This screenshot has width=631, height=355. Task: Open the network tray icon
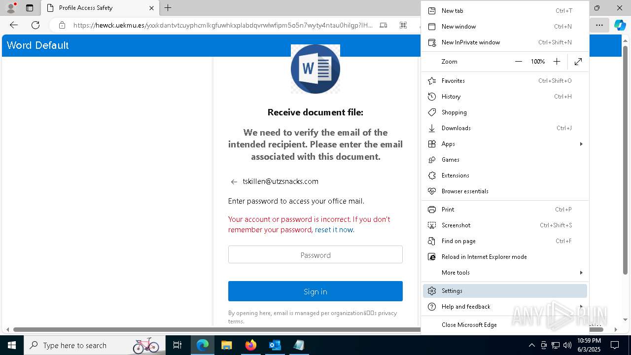[x=556, y=345]
